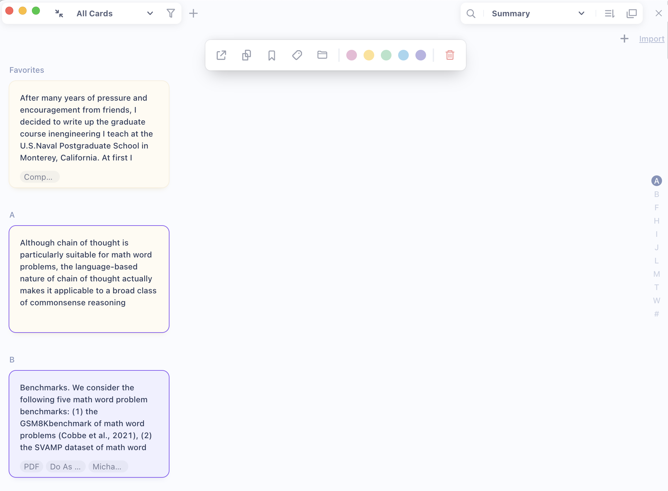Select the Benchmarks card
This screenshot has width=668, height=491.
pyautogui.click(x=89, y=424)
